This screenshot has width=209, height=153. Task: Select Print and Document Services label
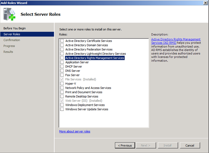pos(84,92)
